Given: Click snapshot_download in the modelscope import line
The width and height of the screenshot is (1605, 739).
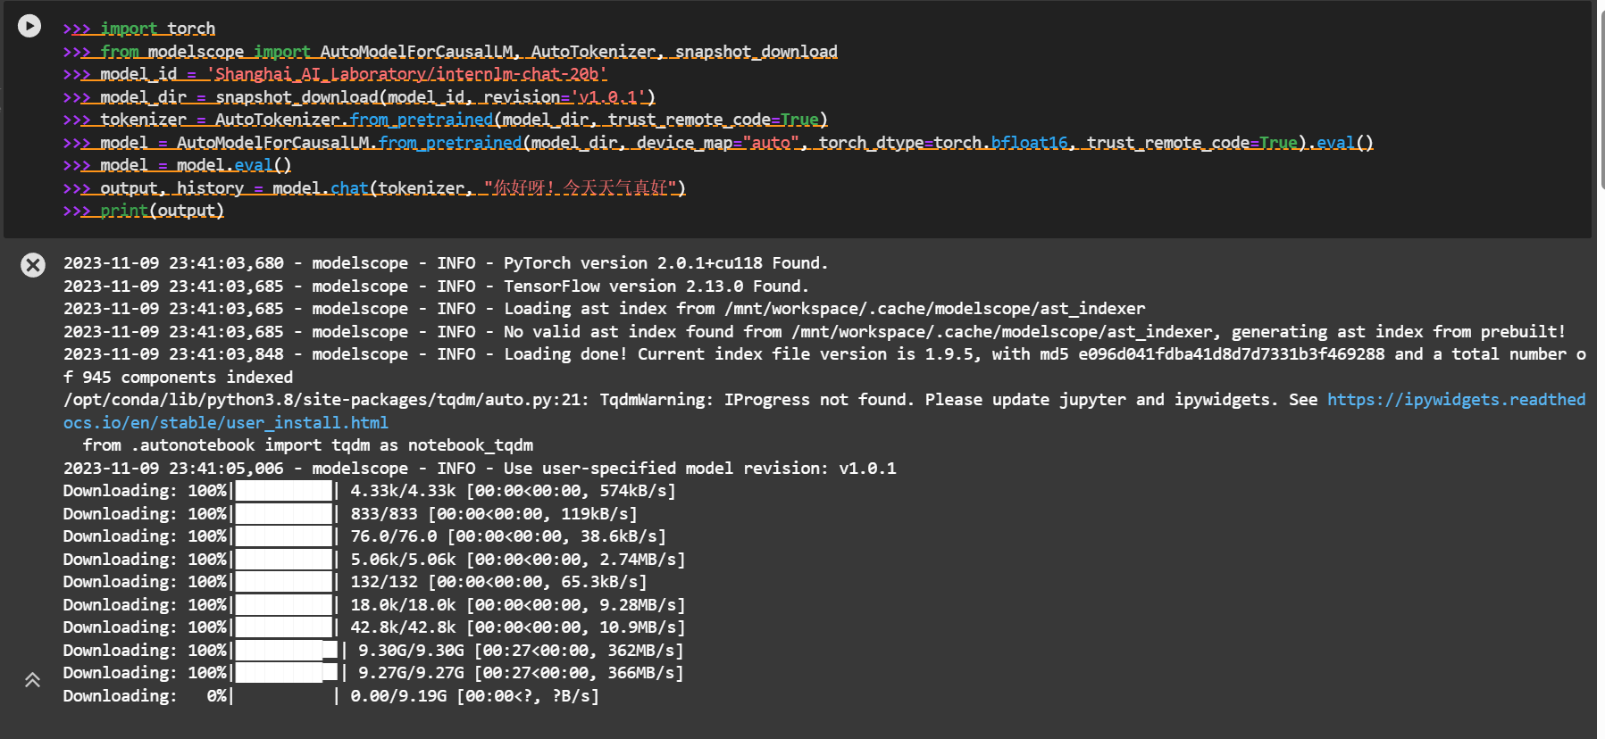Looking at the screenshot, I should [756, 52].
